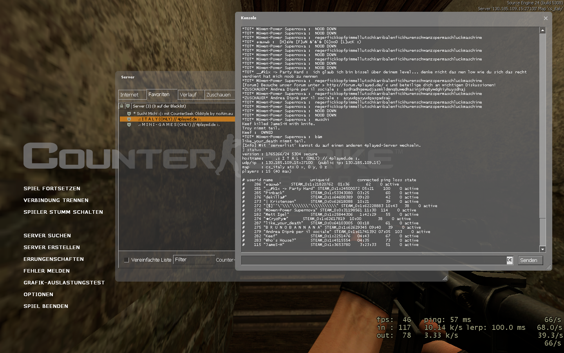Open the Zuschauen tab
Image resolution: width=564 pixels, height=353 pixels.
click(x=220, y=95)
